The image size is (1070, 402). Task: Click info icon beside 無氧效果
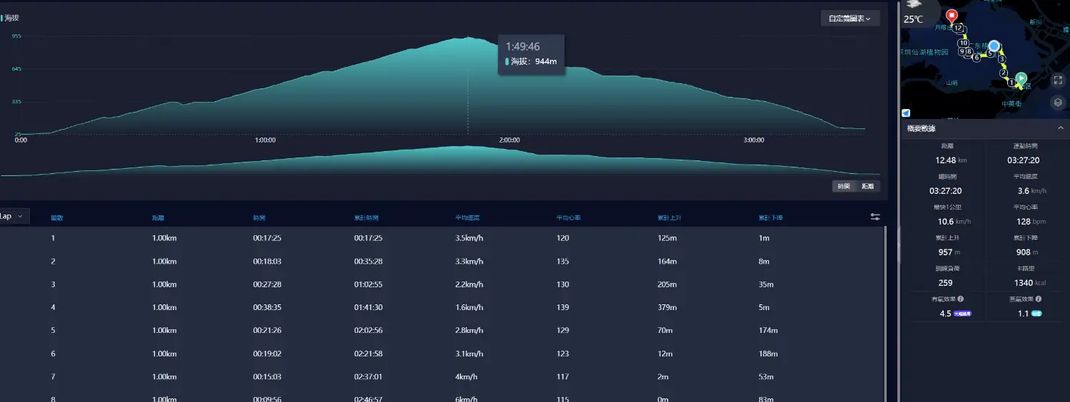pos(1038,299)
